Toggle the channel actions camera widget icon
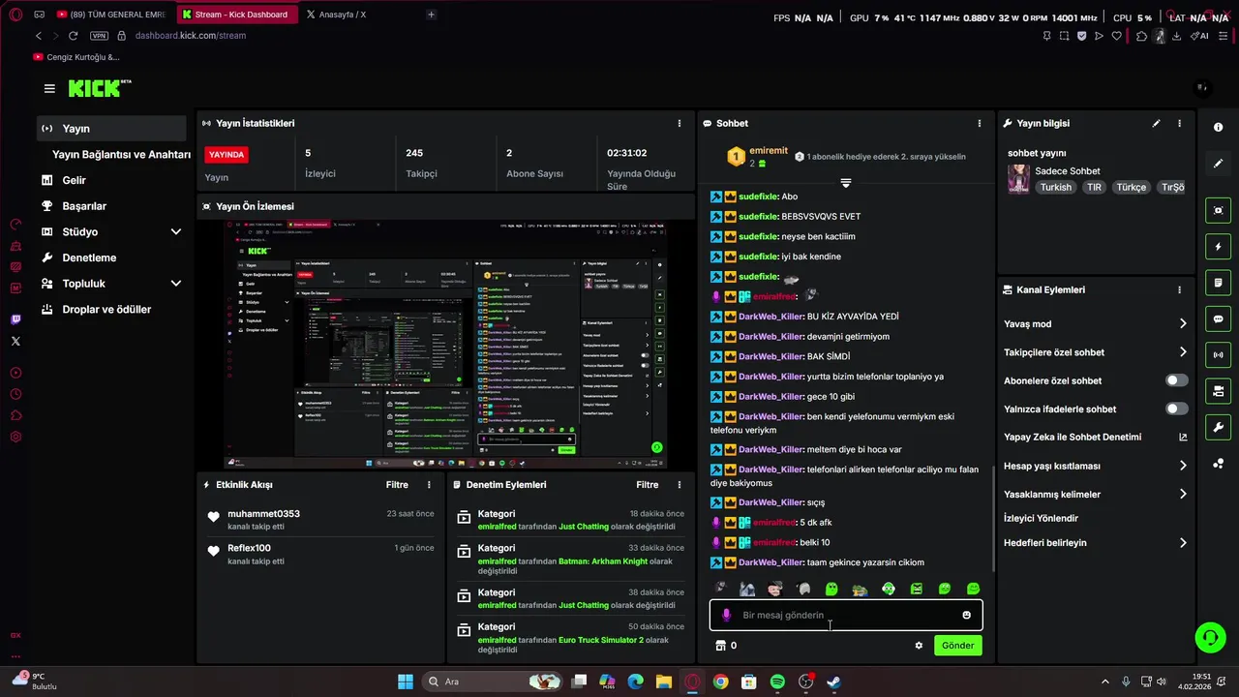1239x697 pixels. 1218,391
